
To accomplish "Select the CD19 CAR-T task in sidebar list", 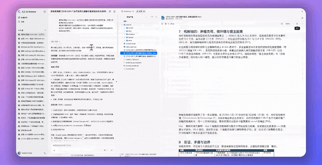I will click(32, 35).
